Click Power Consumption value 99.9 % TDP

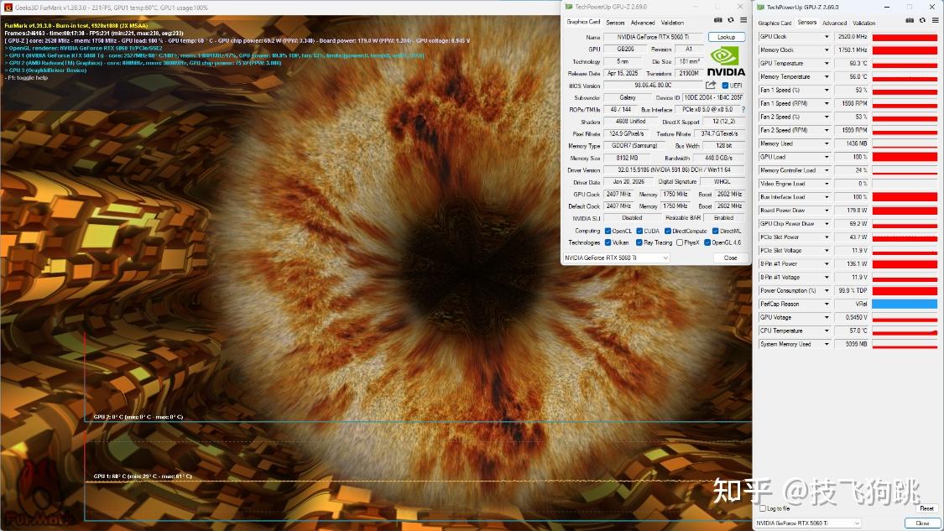coord(852,291)
